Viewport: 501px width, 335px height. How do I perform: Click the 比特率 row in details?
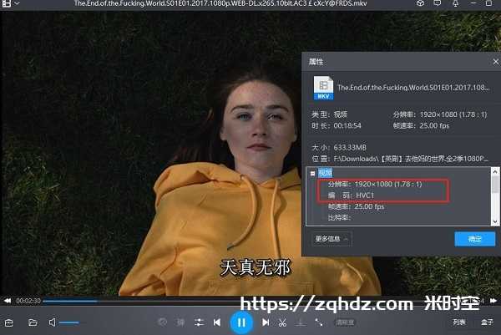tap(339, 218)
